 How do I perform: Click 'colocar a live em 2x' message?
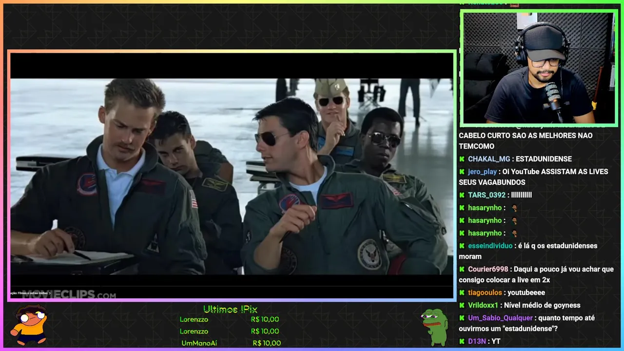tap(536, 274)
